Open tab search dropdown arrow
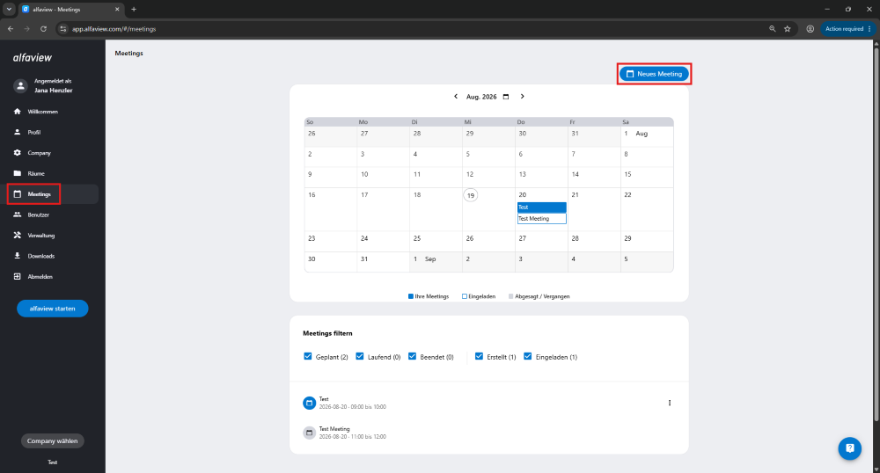Image resolution: width=880 pixels, height=473 pixels. point(9,9)
